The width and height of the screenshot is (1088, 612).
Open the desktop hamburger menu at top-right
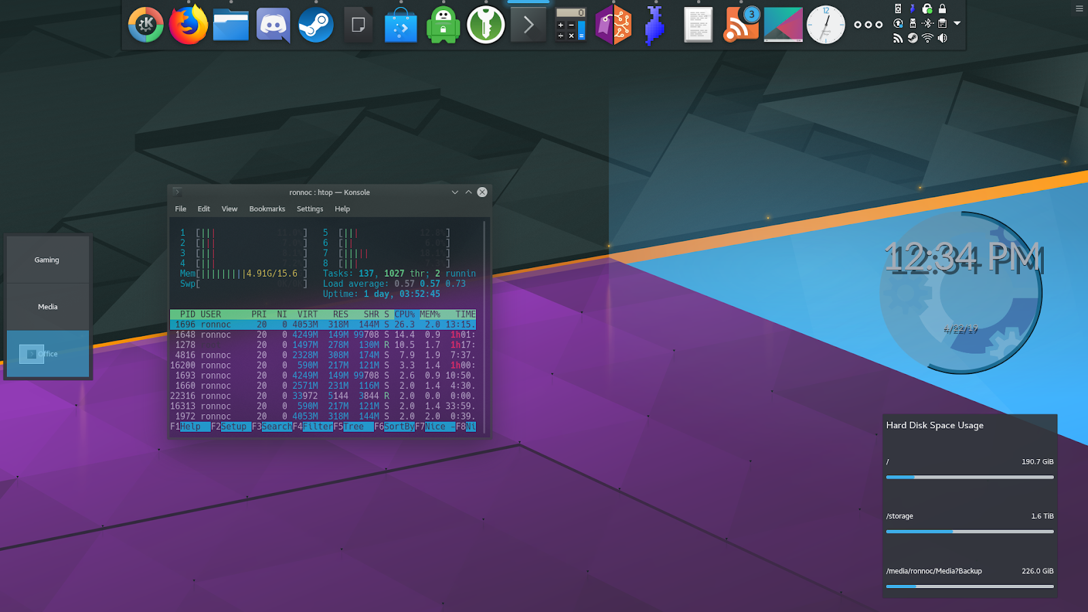tap(1079, 9)
